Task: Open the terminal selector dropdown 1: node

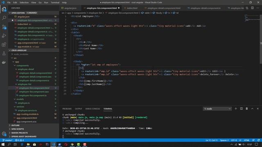Action: pos(217,109)
